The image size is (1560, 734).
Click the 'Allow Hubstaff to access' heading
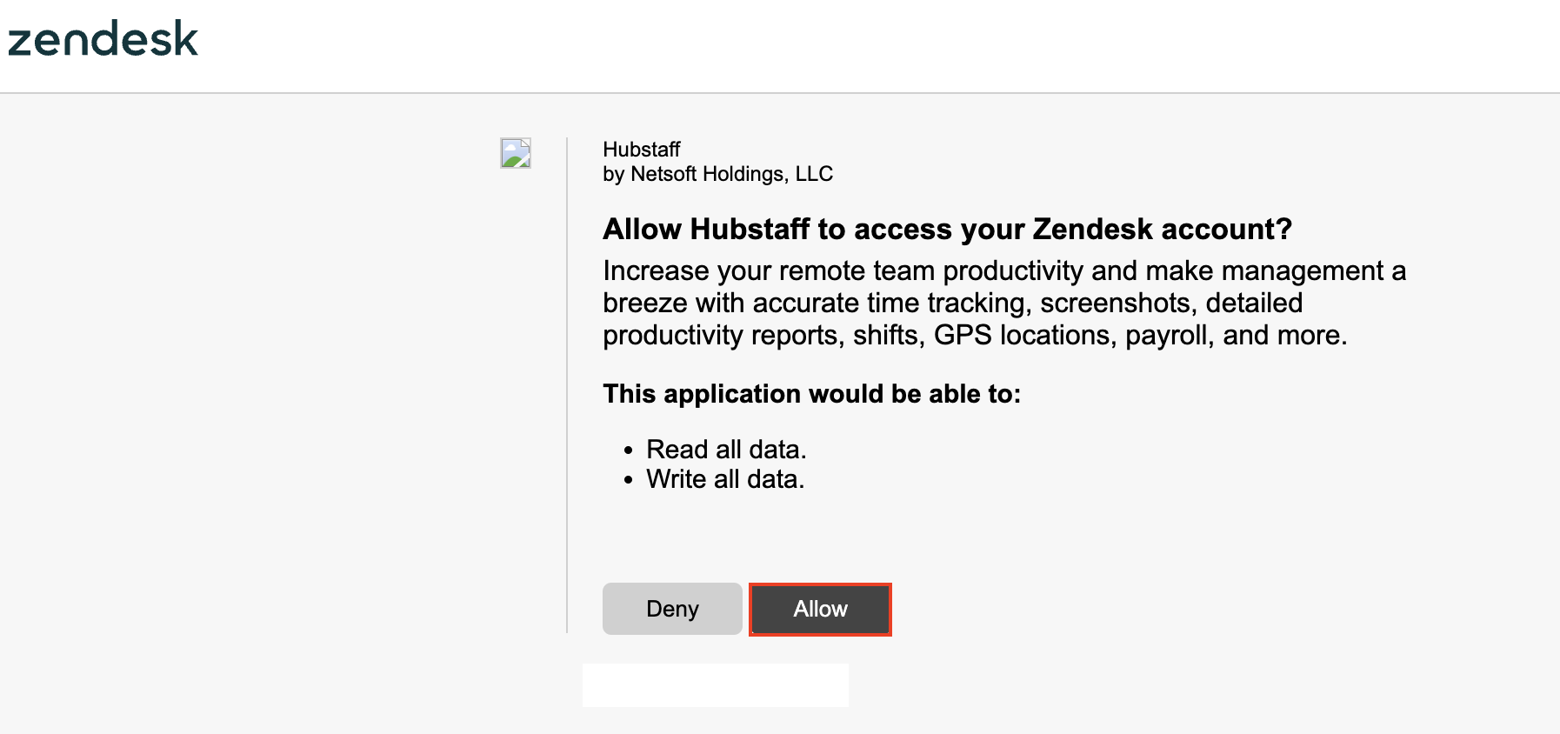click(947, 230)
